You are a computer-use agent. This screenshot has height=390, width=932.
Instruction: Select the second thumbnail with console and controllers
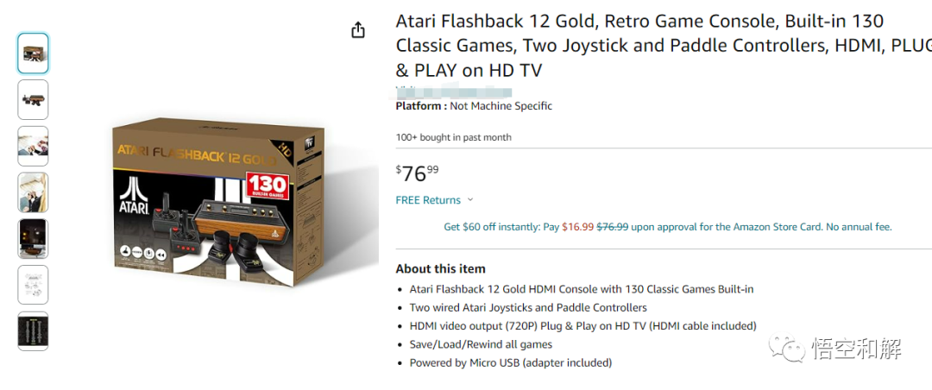click(x=34, y=100)
